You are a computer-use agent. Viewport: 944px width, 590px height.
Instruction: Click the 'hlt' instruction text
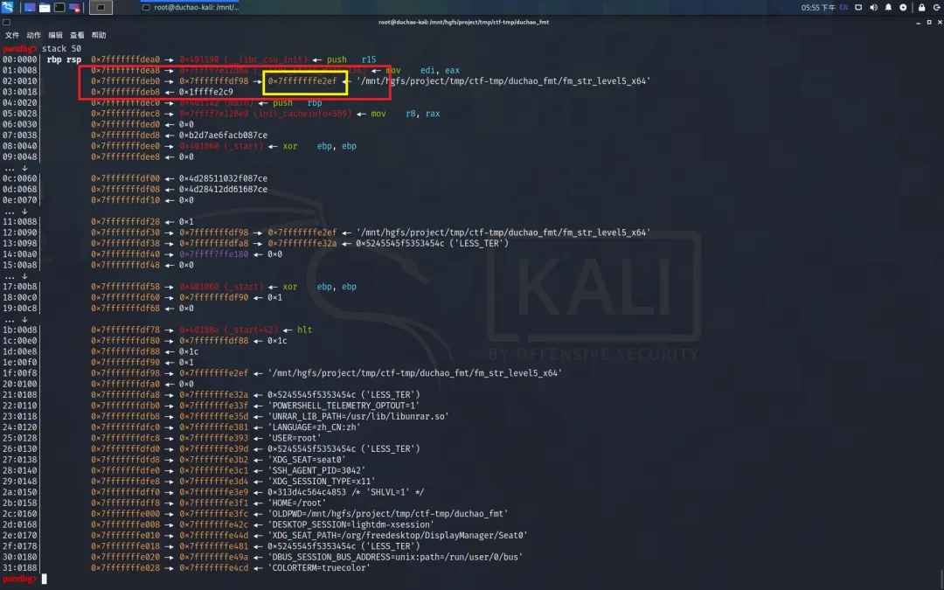(305, 330)
